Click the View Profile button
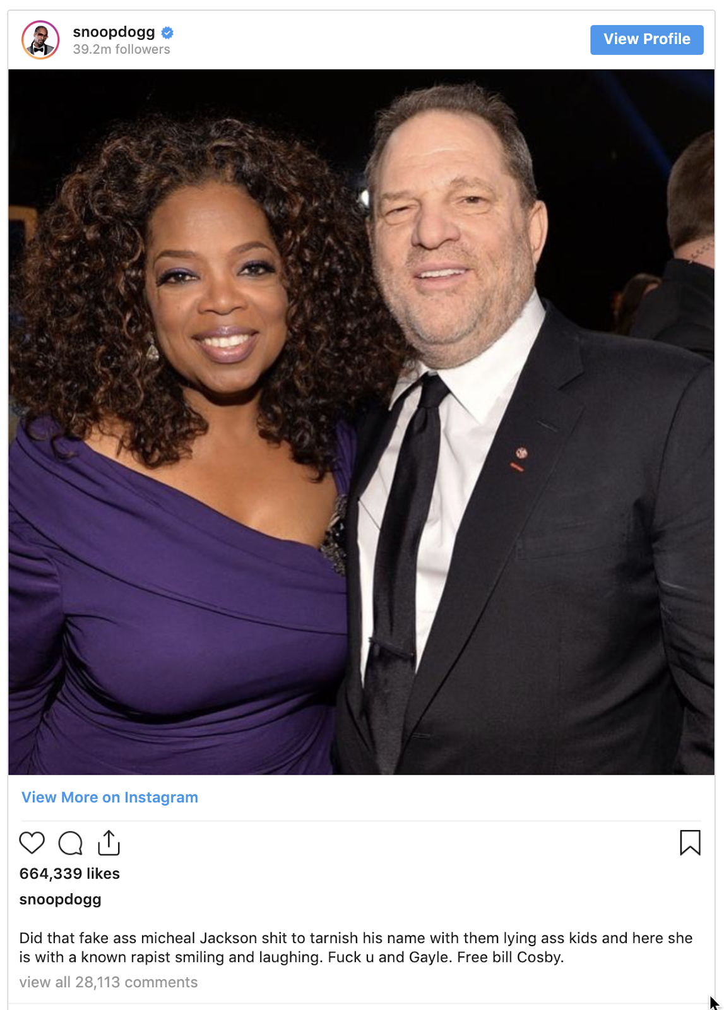The height and width of the screenshot is (1010, 724). (x=646, y=40)
